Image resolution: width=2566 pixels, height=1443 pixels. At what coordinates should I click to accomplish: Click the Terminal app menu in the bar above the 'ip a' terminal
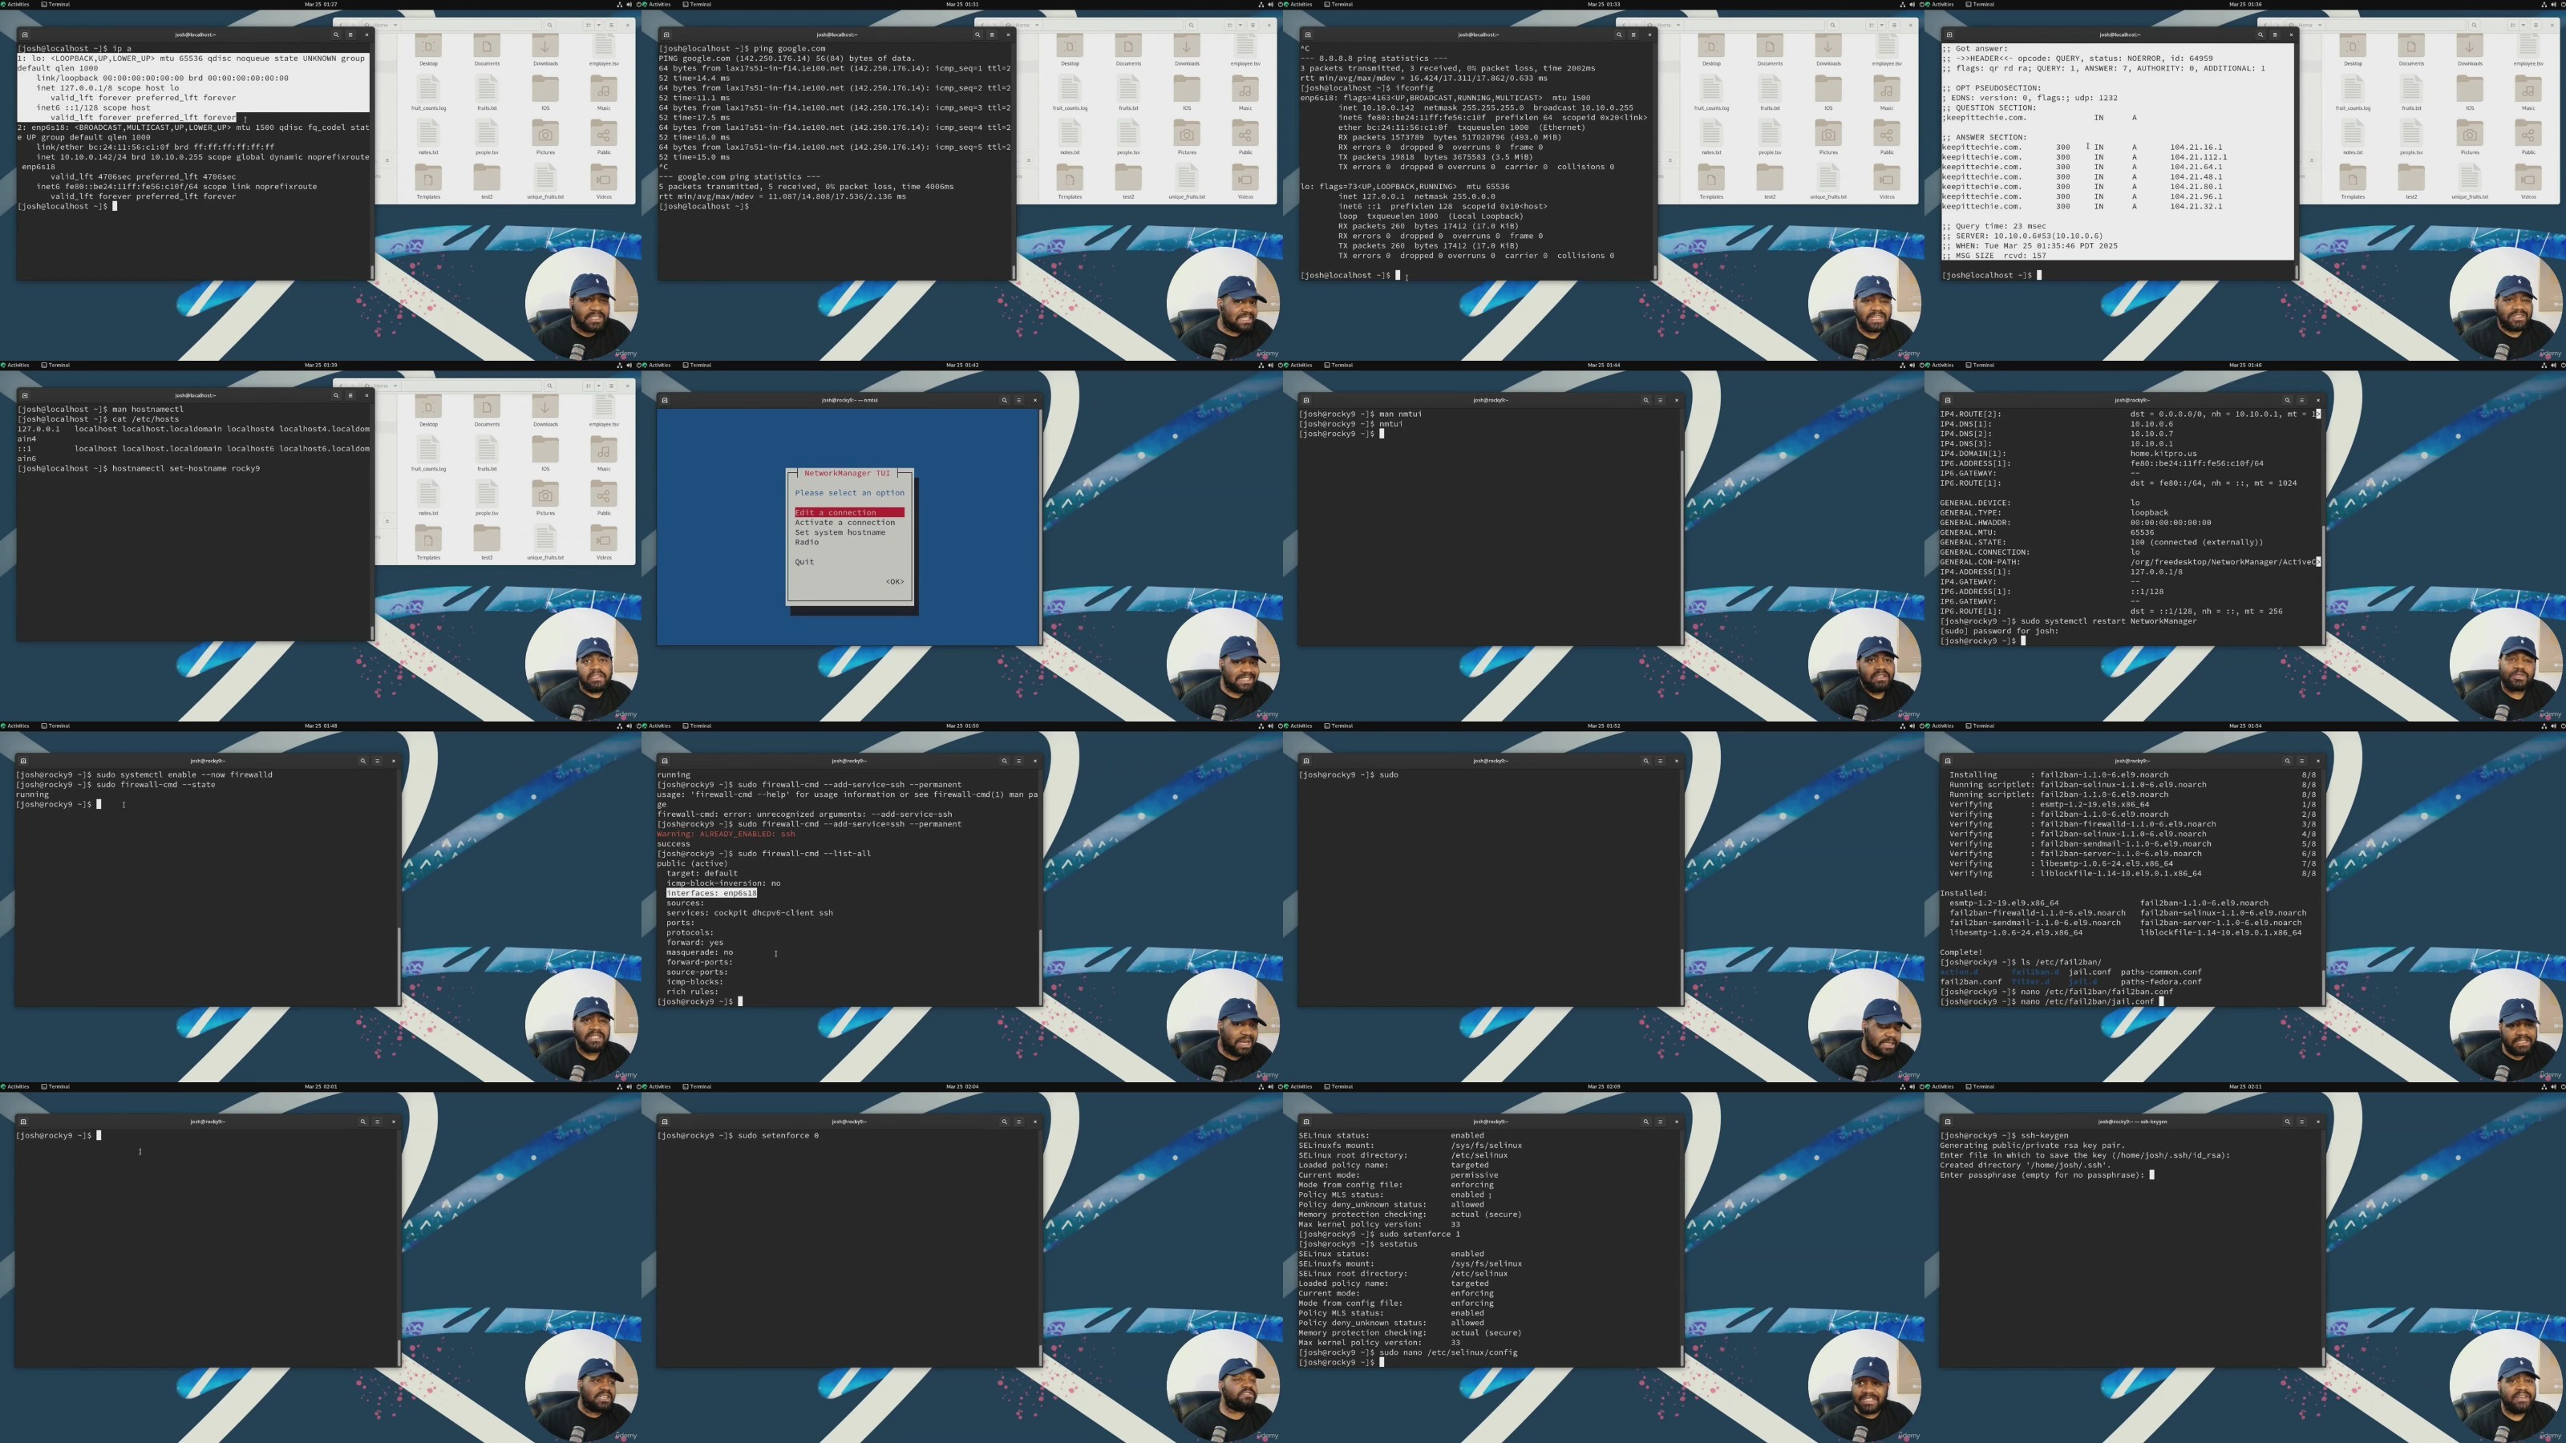pyautogui.click(x=56, y=4)
